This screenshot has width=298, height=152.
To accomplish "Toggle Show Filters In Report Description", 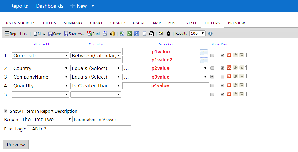I will 6,111.
